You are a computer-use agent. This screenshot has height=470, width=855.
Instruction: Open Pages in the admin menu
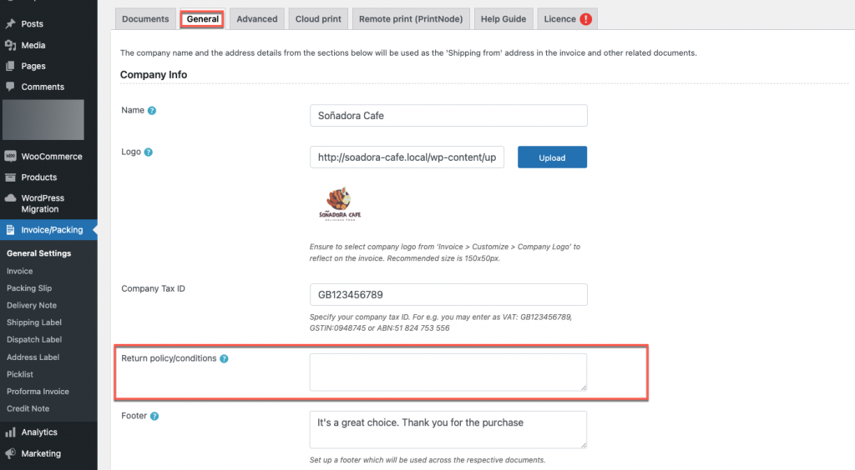[33, 66]
